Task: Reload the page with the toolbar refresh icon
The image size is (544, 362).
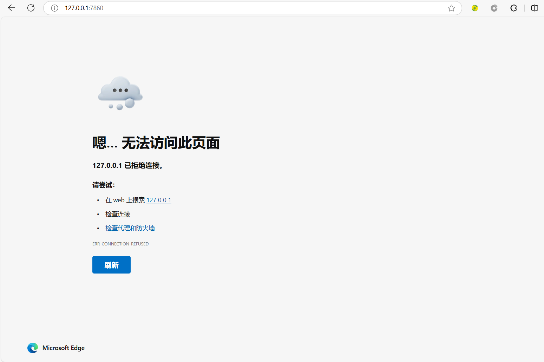Action: (31, 8)
